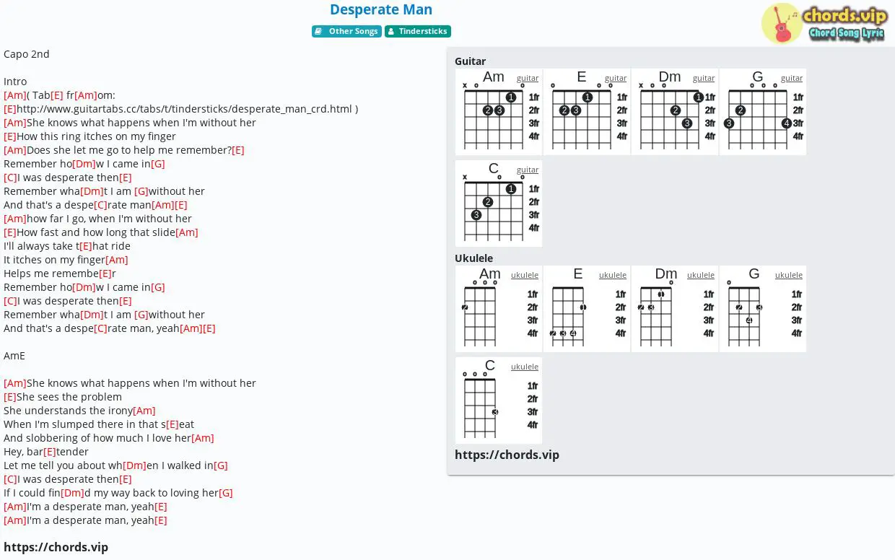Click the 'Intro' section label
The image size is (895, 560).
click(x=15, y=82)
